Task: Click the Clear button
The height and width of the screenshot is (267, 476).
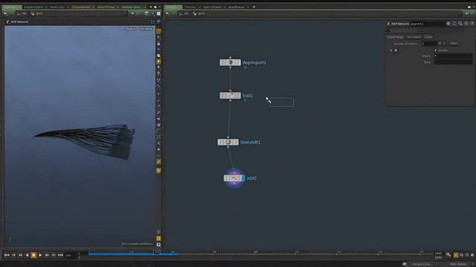Action: click(454, 44)
